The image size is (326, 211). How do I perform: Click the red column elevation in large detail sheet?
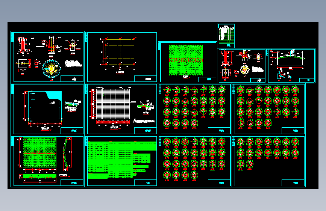23,45
